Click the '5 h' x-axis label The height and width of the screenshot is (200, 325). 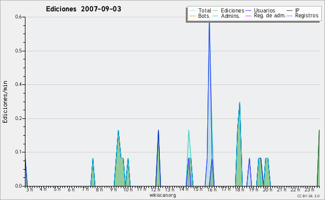[x=57, y=189]
